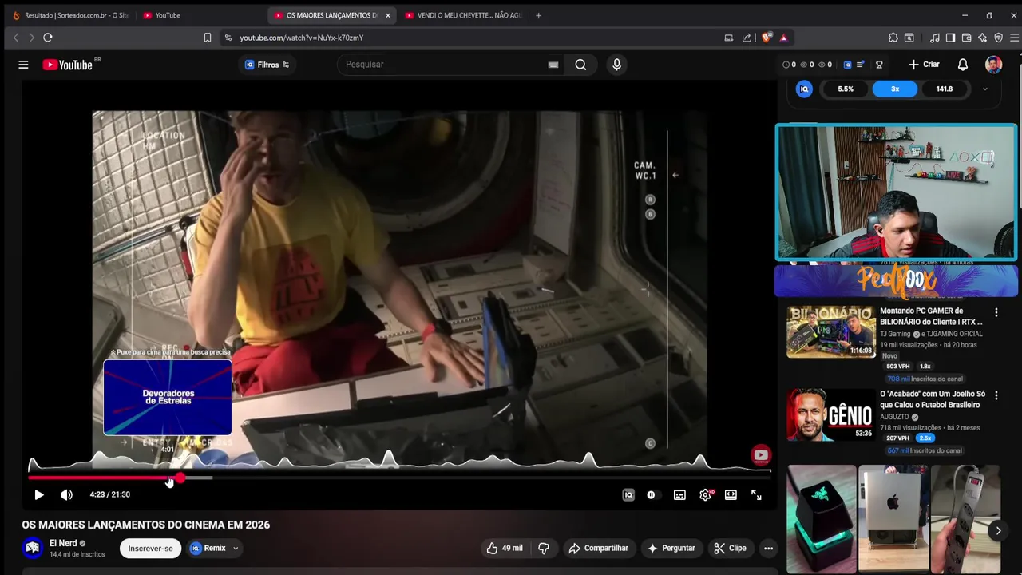Mute the video volume speaker
The height and width of the screenshot is (575, 1022).
click(x=66, y=495)
